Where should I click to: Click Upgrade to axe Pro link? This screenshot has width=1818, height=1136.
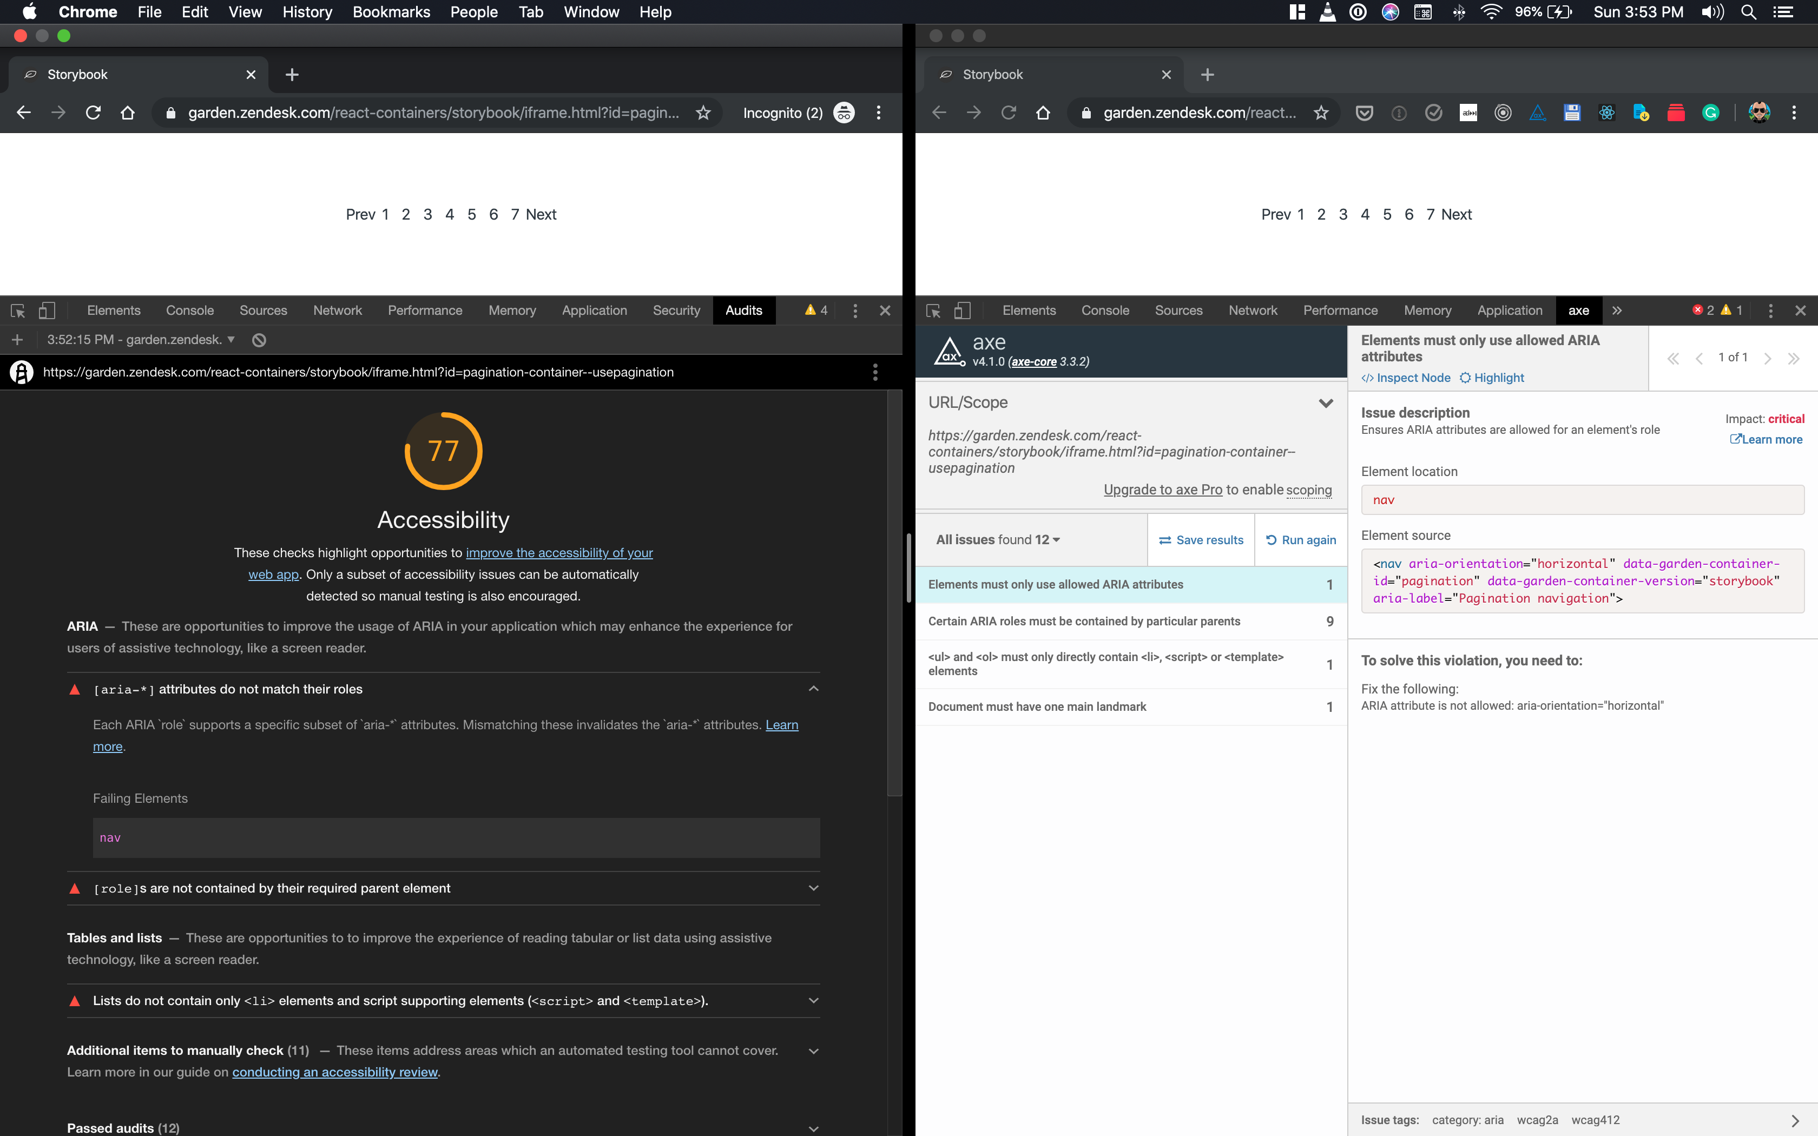1163,490
